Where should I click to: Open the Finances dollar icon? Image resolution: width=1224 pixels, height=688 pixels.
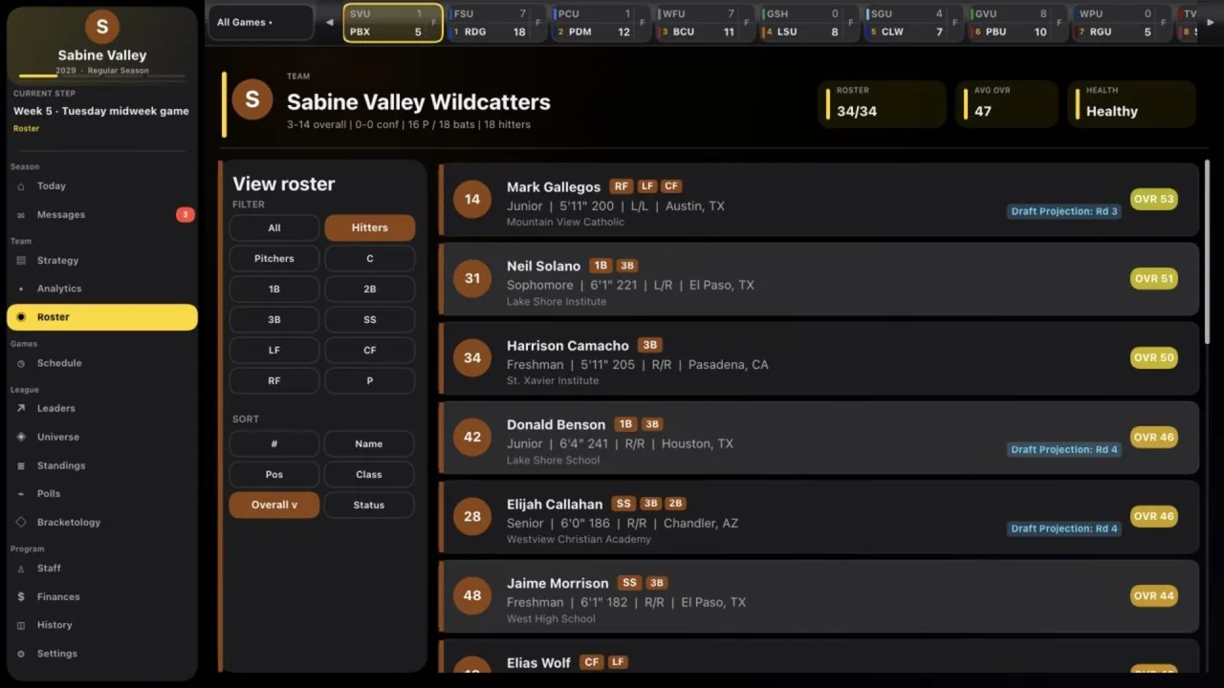pos(21,596)
